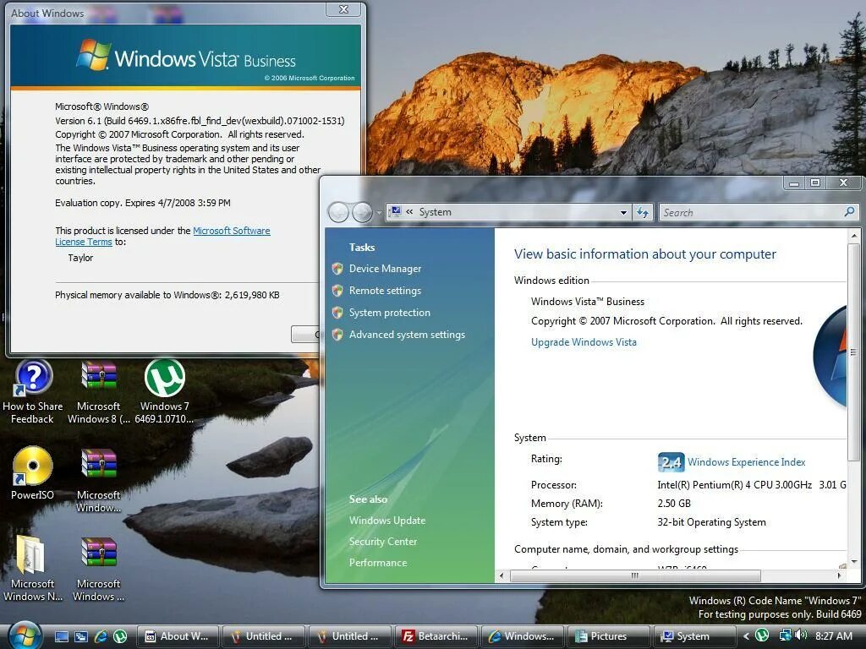
Task: Open Device Manager task link
Action: pyautogui.click(x=385, y=269)
